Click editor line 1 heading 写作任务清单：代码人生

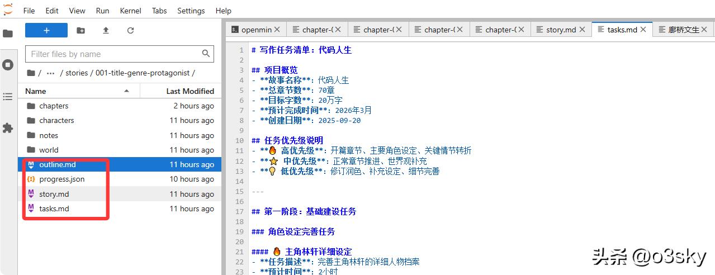click(302, 50)
